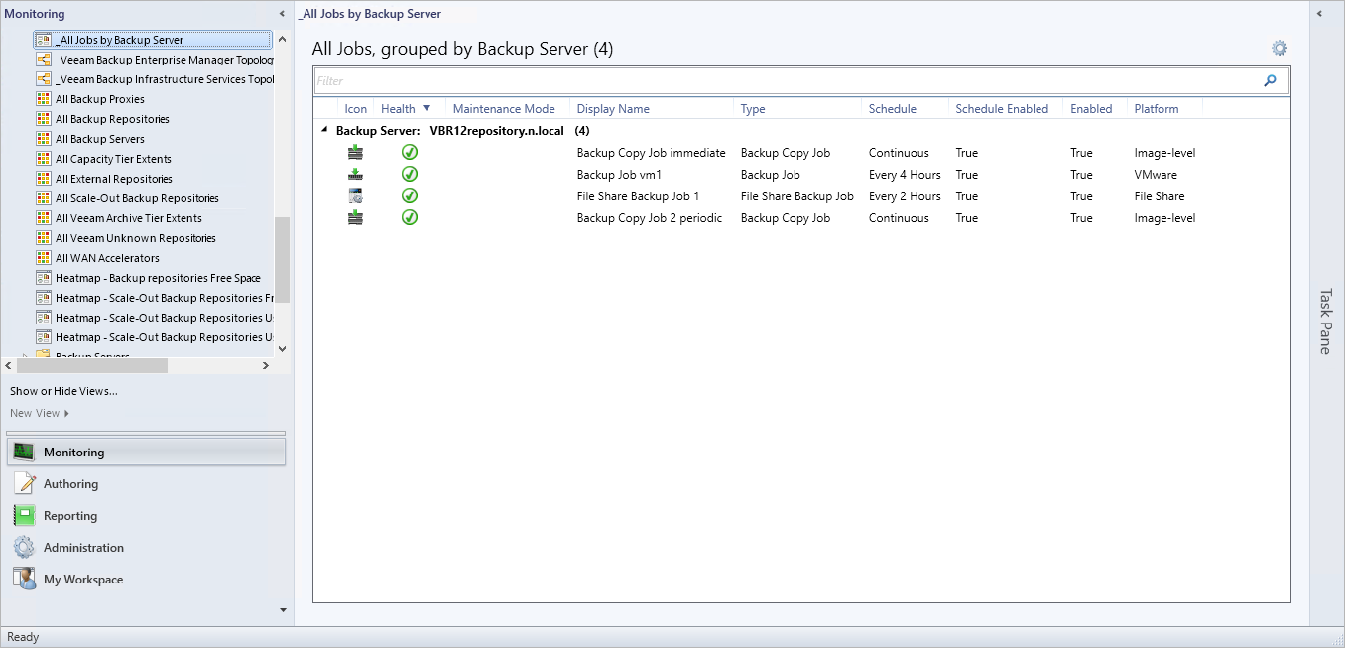Click the "Backup Copy Job 2 periodic" name
Viewport: 1345px width, 648px height.
pos(650,218)
